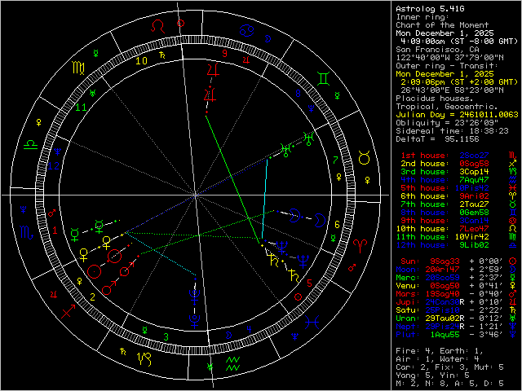Click the Libra glyph on the zodiac wheel
The height and width of the screenshot is (391, 522).
pos(30,143)
